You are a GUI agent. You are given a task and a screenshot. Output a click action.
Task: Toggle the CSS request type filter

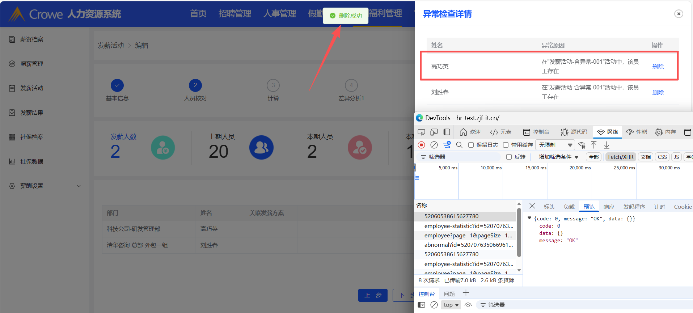coord(662,157)
